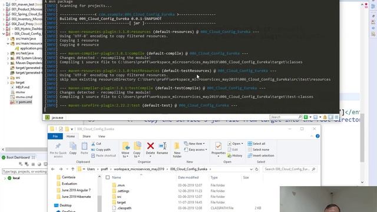
Task: Open recent locations dropdown arrow
Action: [67, 169]
